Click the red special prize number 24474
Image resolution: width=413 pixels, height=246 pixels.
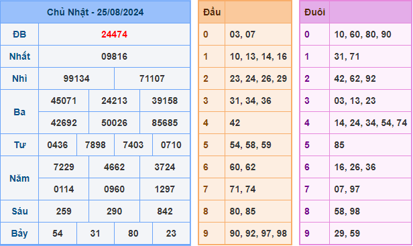click(114, 34)
